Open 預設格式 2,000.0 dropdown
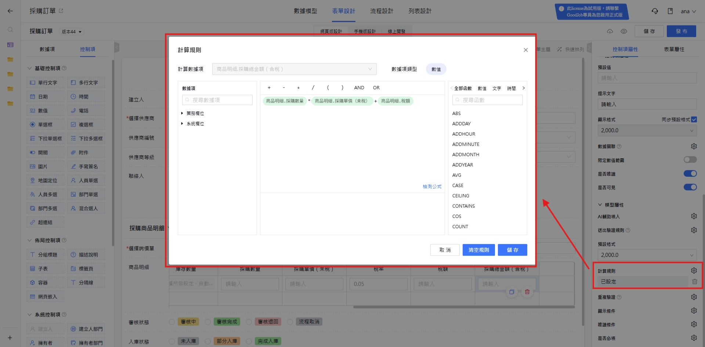The height and width of the screenshot is (347, 705). coord(647,255)
